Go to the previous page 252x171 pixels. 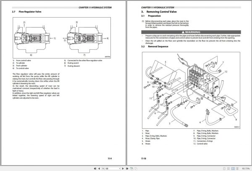click(99, 168)
